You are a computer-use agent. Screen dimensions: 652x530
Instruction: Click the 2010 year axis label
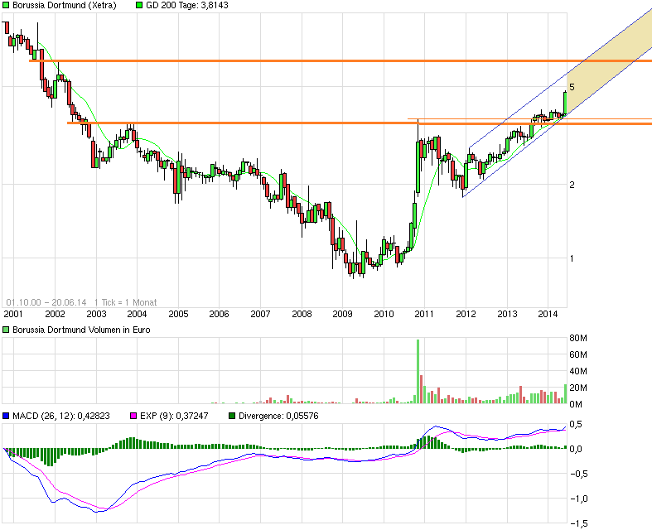(384, 314)
